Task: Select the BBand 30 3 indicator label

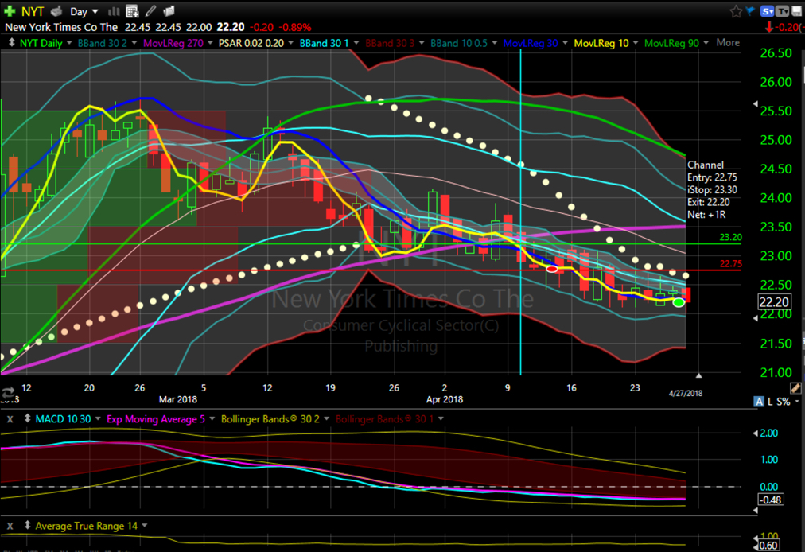Action: [x=390, y=43]
